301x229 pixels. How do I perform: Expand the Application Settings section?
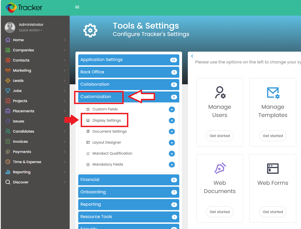(x=129, y=60)
